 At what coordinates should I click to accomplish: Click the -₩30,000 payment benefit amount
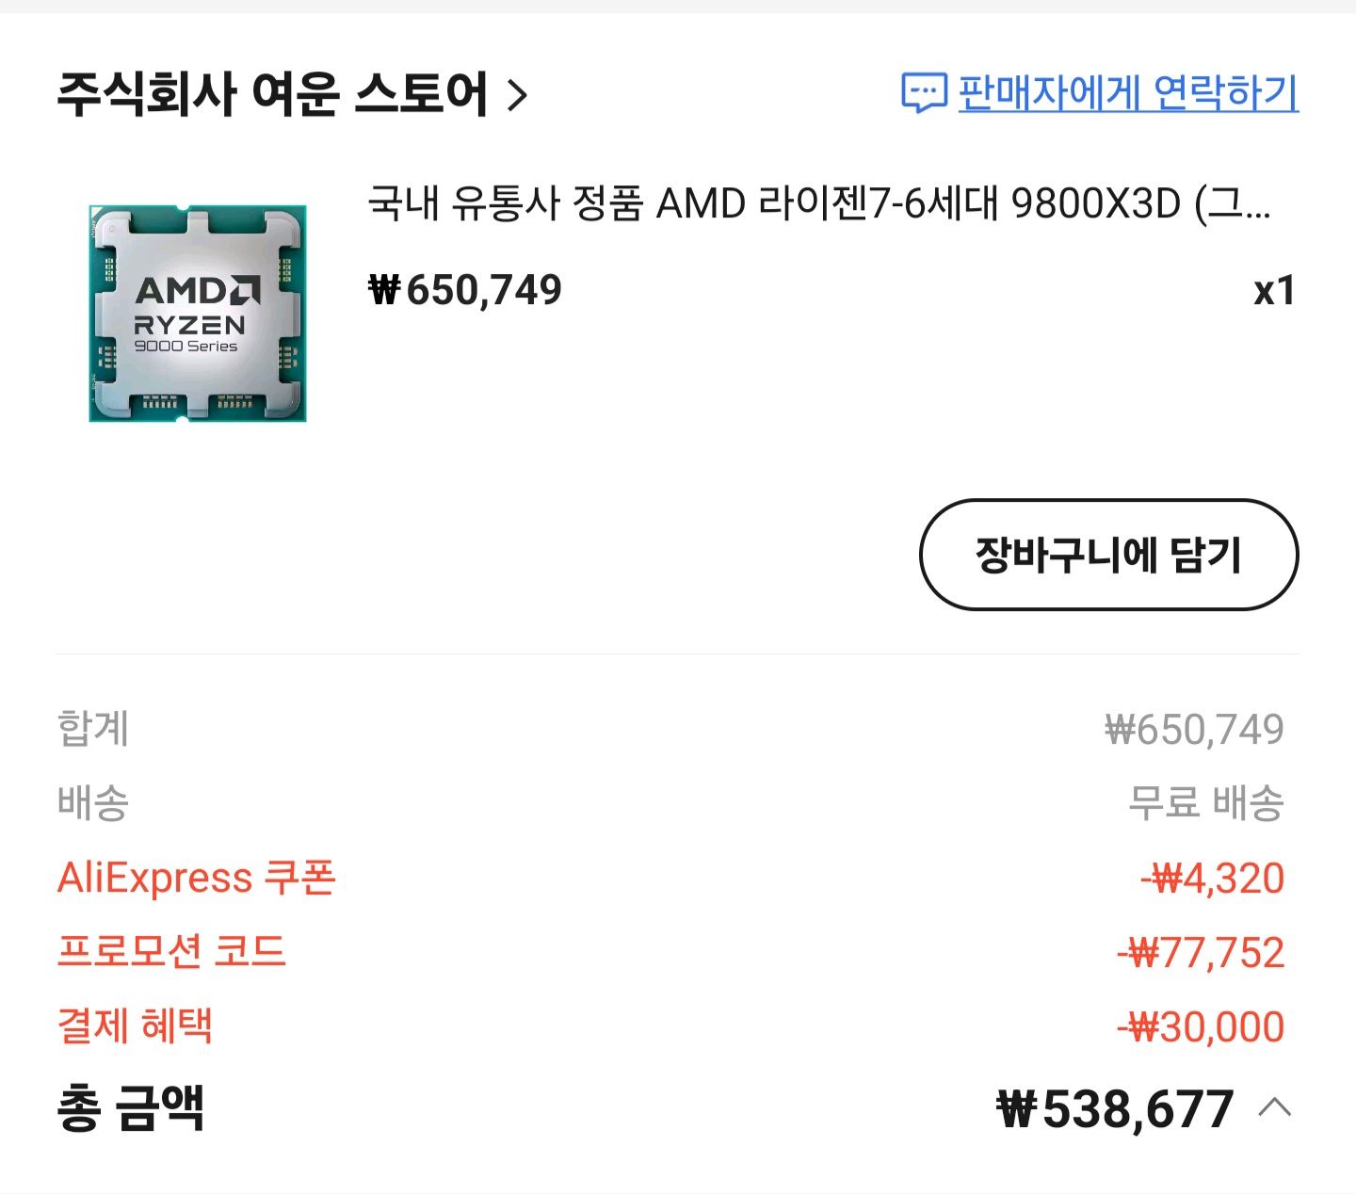point(1203,1028)
